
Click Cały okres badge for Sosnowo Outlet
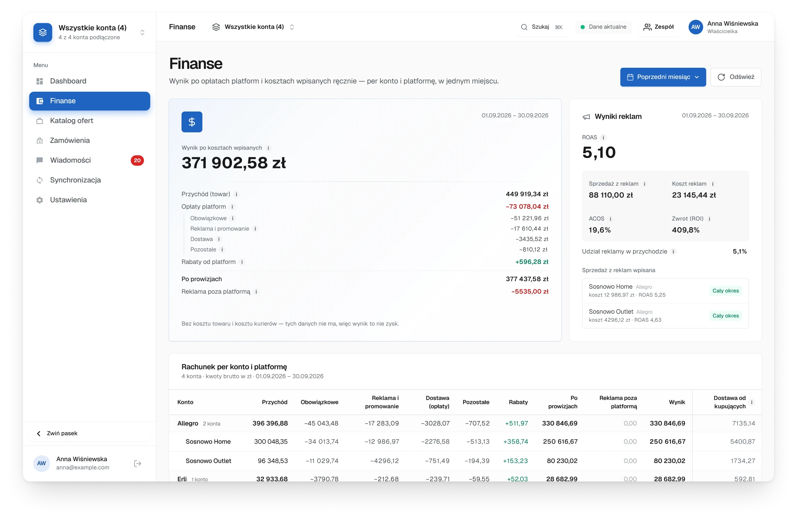coord(725,316)
